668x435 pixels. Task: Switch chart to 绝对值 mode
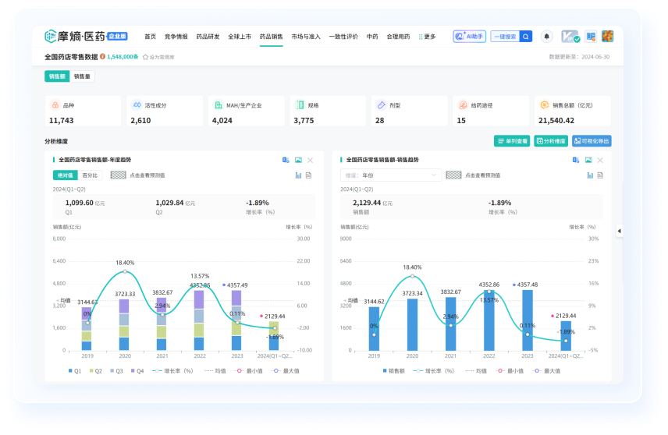click(66, 175)
